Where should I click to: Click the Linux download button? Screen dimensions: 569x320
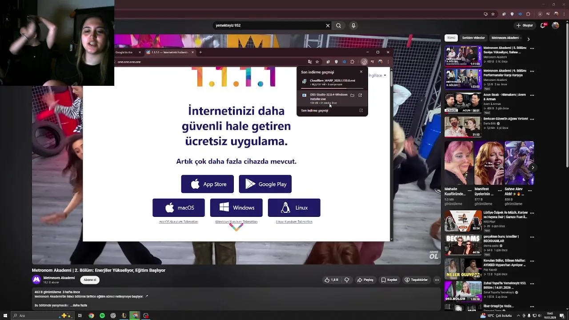[x=294, y=208]
